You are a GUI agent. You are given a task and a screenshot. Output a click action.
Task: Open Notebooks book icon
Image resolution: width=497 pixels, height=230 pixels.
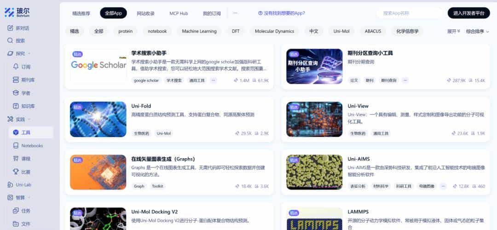(x=16, y=145)
